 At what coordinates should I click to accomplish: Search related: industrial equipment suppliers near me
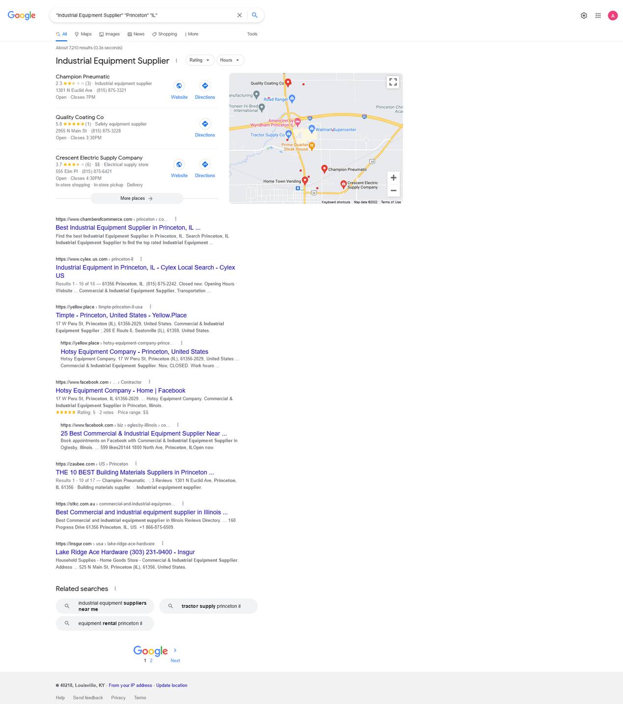point(105,606)
